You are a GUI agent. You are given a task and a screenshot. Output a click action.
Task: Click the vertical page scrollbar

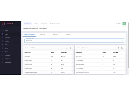[x=128, y=45]
